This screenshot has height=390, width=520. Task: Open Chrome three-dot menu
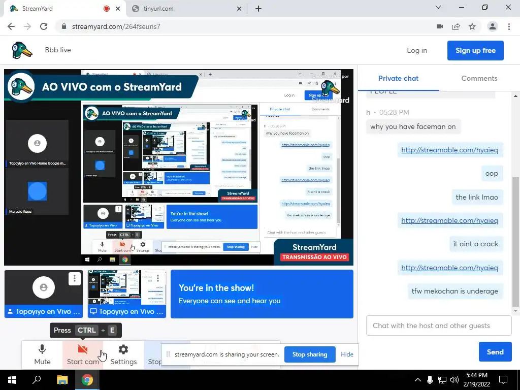coord(509,26)
